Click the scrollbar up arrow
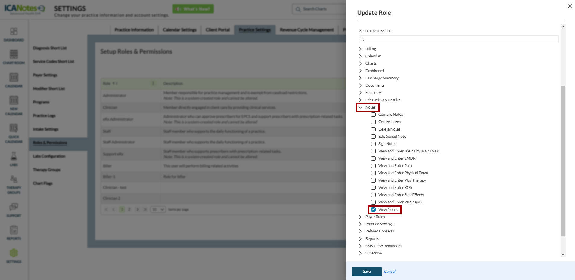Image resolution: width=575 pixels, height=280 pixels. (563, 27)
